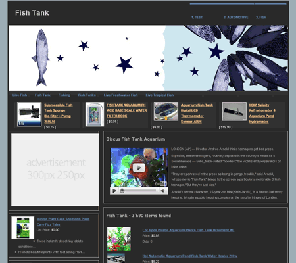Go to Live Tropical Fish link
Screen dimensions: 296x263
click(160, 95)
